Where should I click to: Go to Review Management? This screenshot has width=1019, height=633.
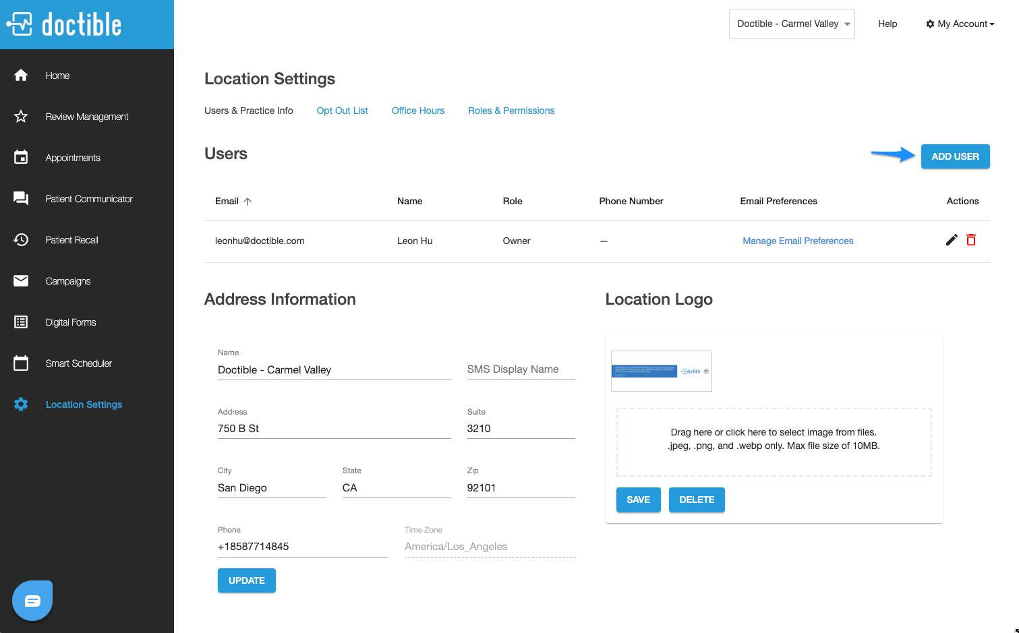(87, 117)
